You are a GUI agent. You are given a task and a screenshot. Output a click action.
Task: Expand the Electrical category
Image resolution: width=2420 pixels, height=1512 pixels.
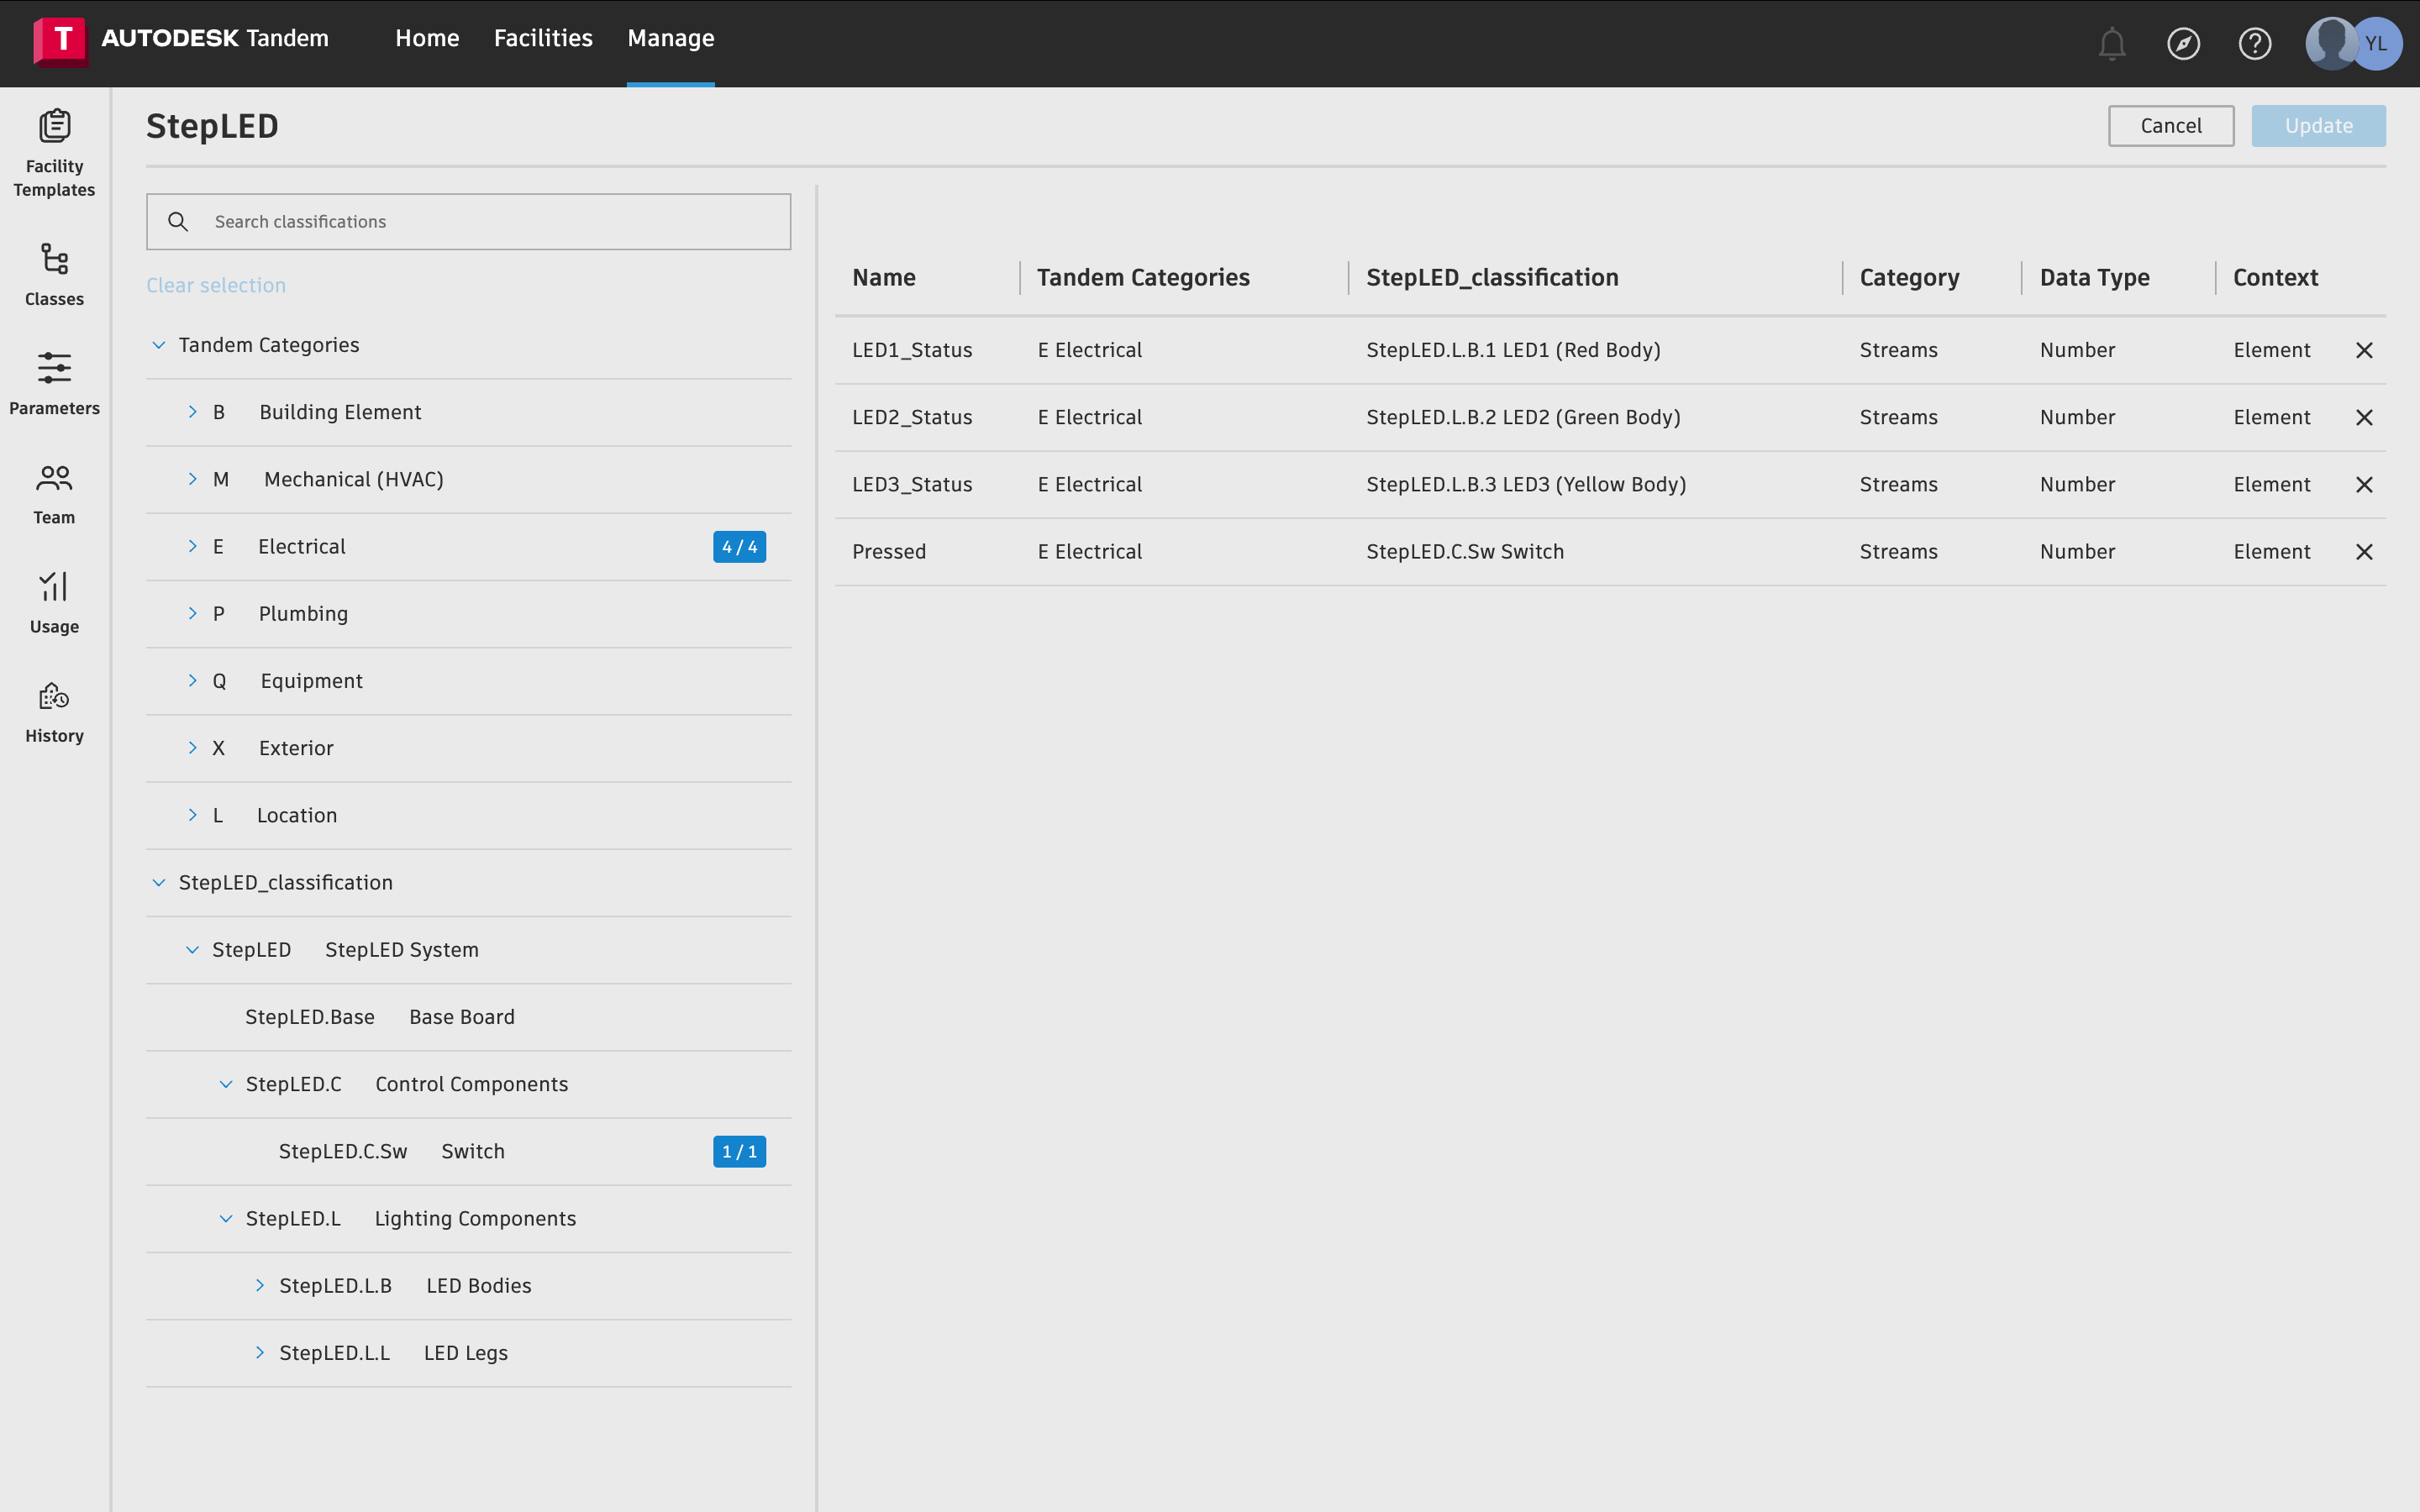[193, 546]
